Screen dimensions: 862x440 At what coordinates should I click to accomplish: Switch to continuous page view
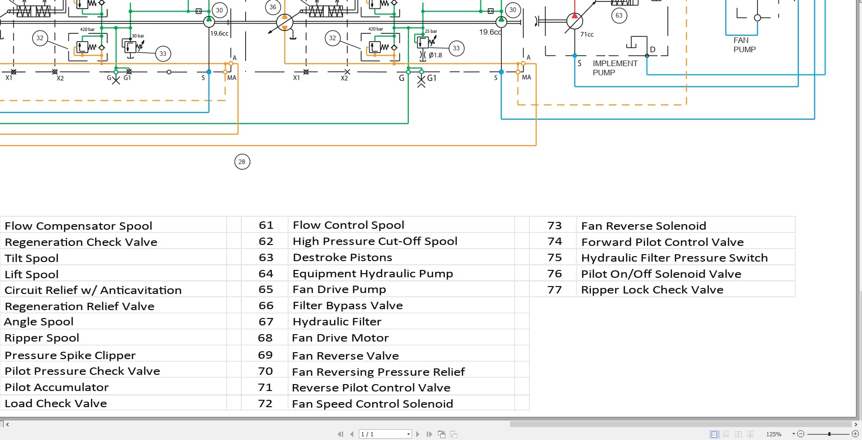726,434
